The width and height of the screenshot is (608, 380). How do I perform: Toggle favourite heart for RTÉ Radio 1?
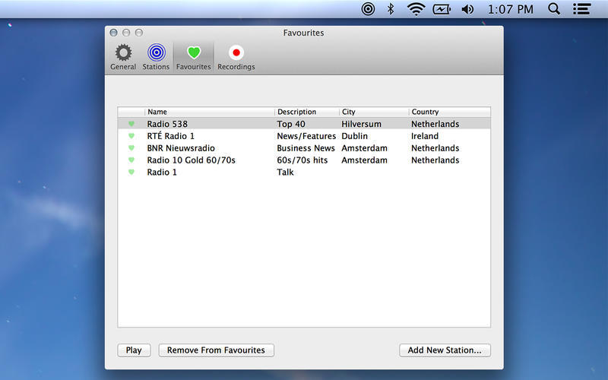coord(131,136)
